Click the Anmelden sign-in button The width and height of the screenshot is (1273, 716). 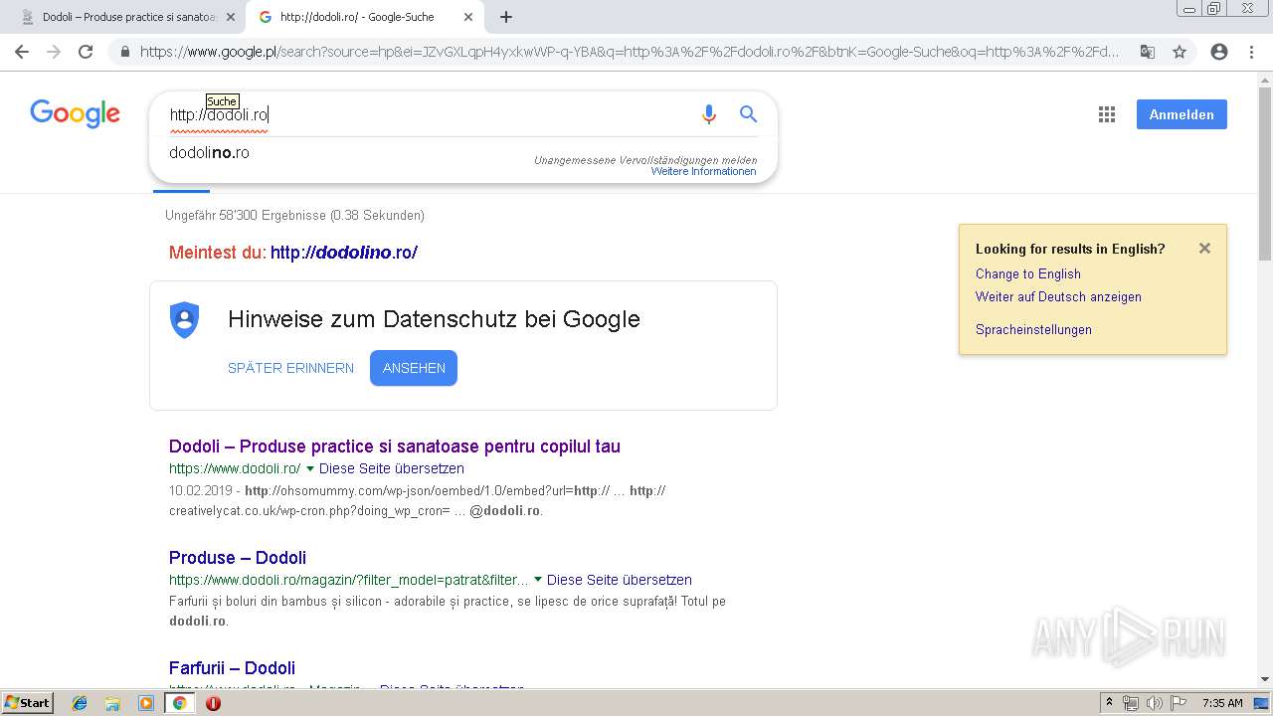(x=1182, y=114)
